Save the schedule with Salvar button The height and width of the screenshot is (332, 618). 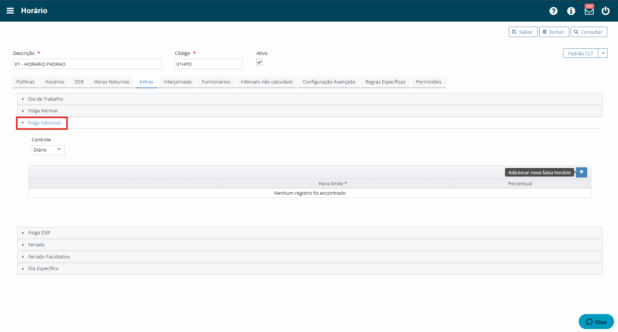[x=523, y=32]
